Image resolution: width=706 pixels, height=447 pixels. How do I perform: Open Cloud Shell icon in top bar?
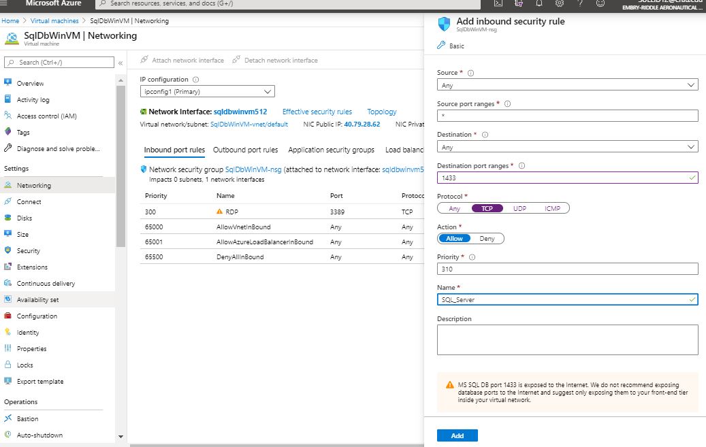(x=498, y=3)
